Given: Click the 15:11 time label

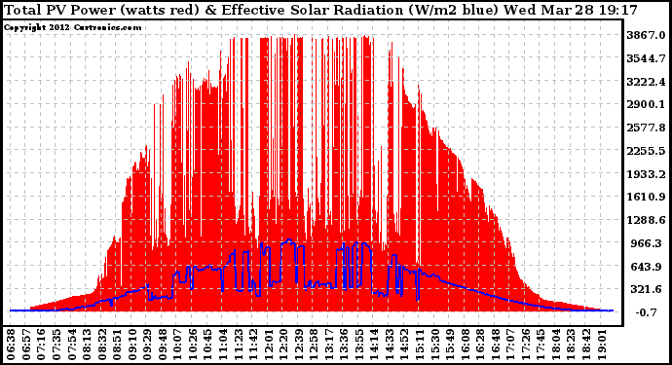Looking at the screenshot, I should [421, 344].
